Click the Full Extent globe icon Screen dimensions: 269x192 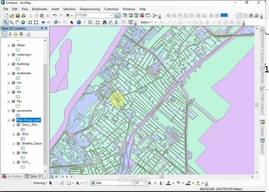[23, 22]
